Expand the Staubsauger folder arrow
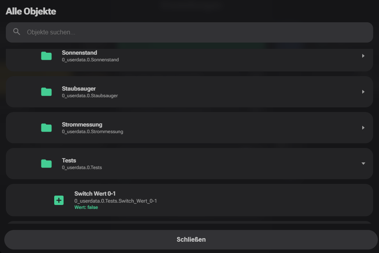 (363, 92)
